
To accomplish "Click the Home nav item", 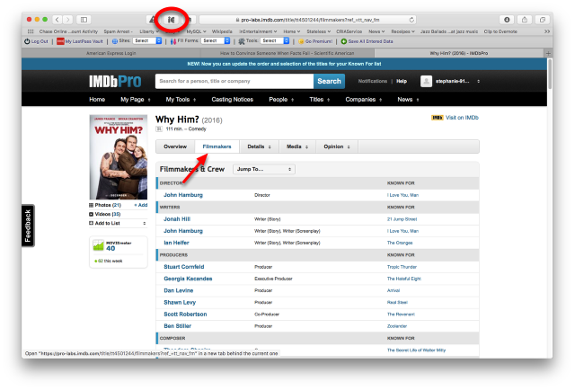I will (97, 100).
